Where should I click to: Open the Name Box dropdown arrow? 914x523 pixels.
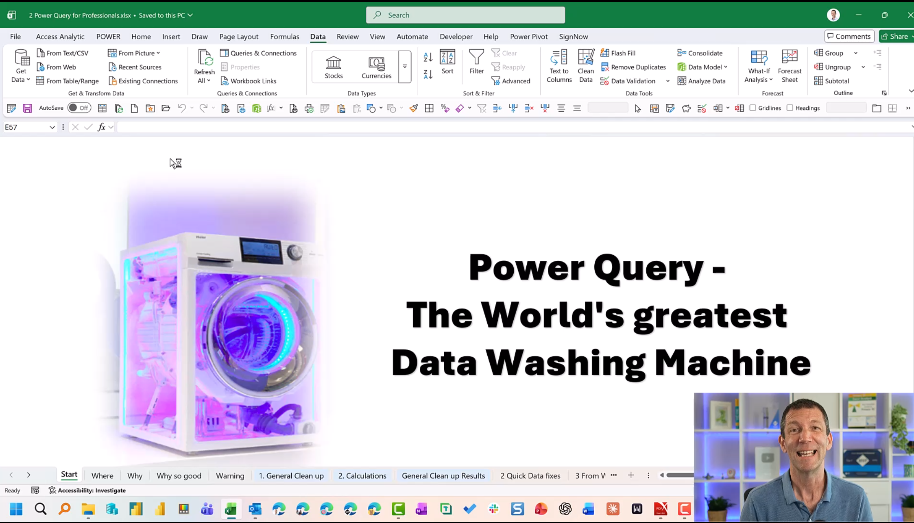click(52, 127)
